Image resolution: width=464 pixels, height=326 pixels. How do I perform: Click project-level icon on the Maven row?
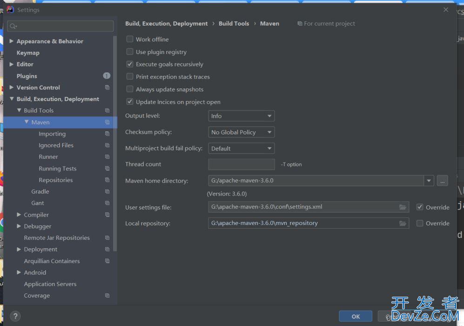point(107,122)
